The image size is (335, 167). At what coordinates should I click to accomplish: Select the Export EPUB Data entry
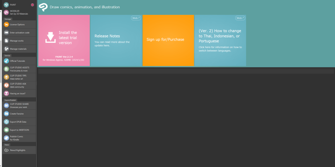tap(19, 122)
